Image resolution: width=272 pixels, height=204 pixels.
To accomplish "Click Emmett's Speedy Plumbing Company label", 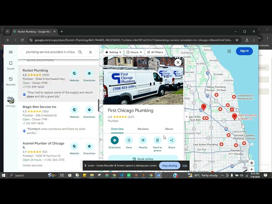I will 244,137.
